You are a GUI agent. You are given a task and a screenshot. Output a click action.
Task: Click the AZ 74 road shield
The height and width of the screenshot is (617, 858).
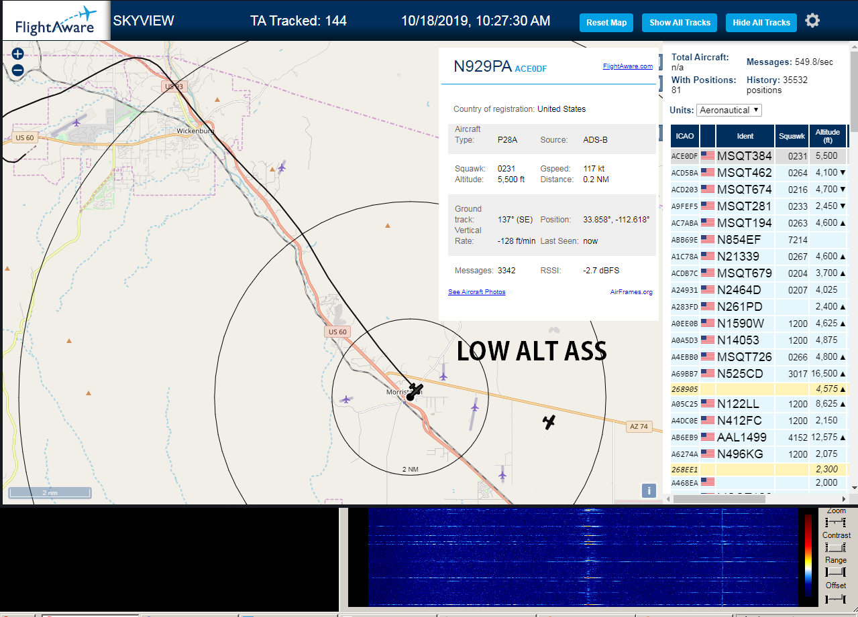(x=639, y=426)
